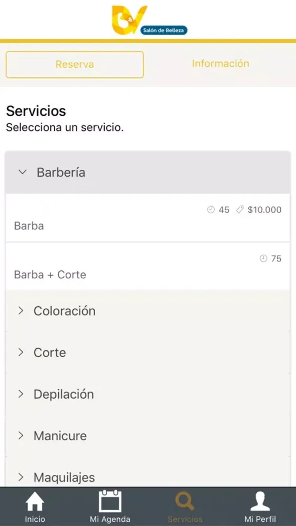This screenshot has width=296, height=526.
Task: Open Mi Perfil person icon
Action: 260,501
